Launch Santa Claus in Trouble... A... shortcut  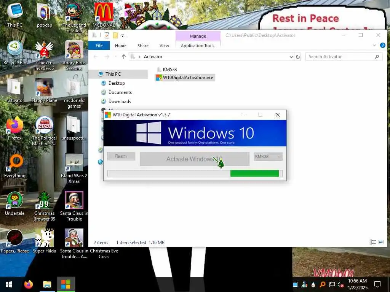pyautogui.click(x=74, y=244)
